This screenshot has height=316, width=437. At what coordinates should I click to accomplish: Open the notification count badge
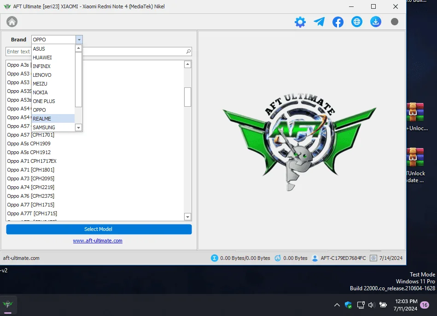425,305
